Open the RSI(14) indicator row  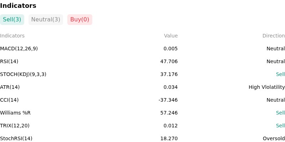point(142,61)
